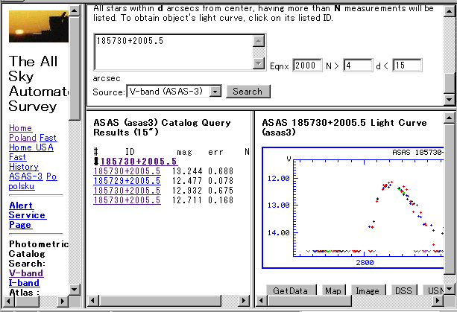Click the sunset observatory logo image
This screenshot has width=457, height=312.
click(39, 27)
